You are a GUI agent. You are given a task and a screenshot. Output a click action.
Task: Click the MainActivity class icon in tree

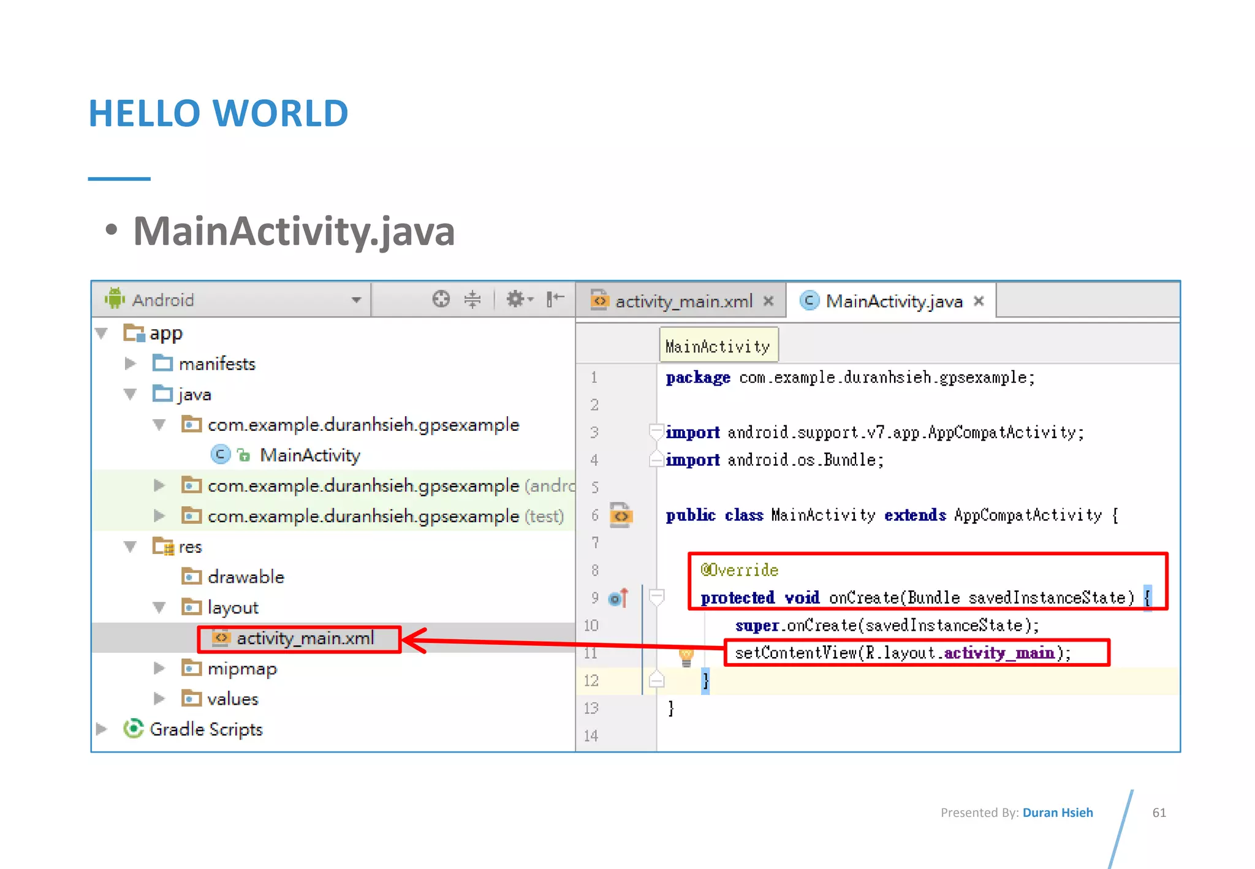pos(220,455)
